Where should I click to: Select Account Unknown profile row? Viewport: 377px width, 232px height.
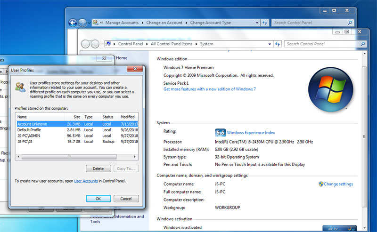pyautogui.click(x=77, y=124)
